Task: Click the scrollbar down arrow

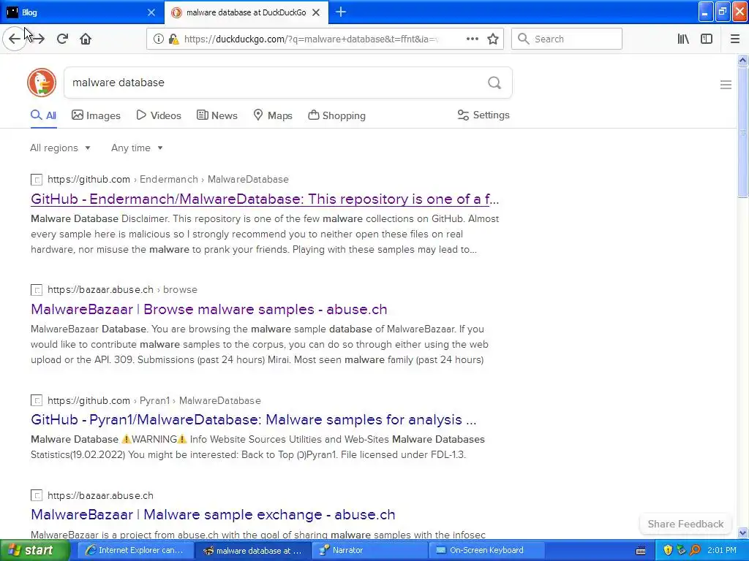Action: click(742, 533)
